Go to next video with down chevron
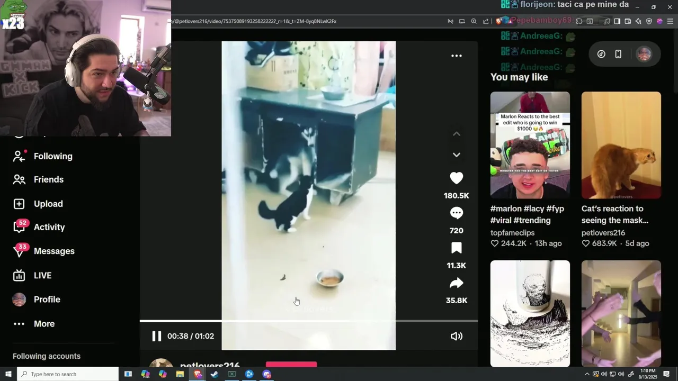This screenshot has height=381, width=678. coord(456,155)
